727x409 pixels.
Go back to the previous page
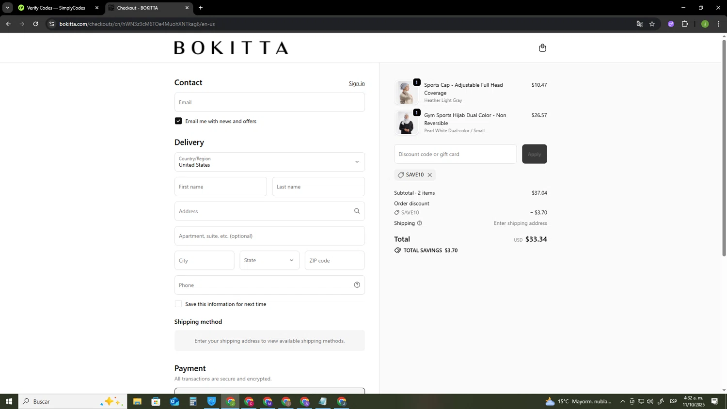click(8, 24)
